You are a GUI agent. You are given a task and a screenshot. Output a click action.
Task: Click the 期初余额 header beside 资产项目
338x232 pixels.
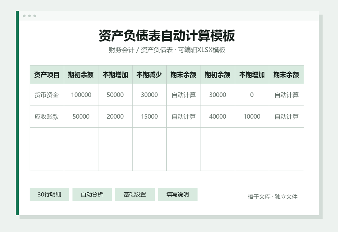[81, 75]
